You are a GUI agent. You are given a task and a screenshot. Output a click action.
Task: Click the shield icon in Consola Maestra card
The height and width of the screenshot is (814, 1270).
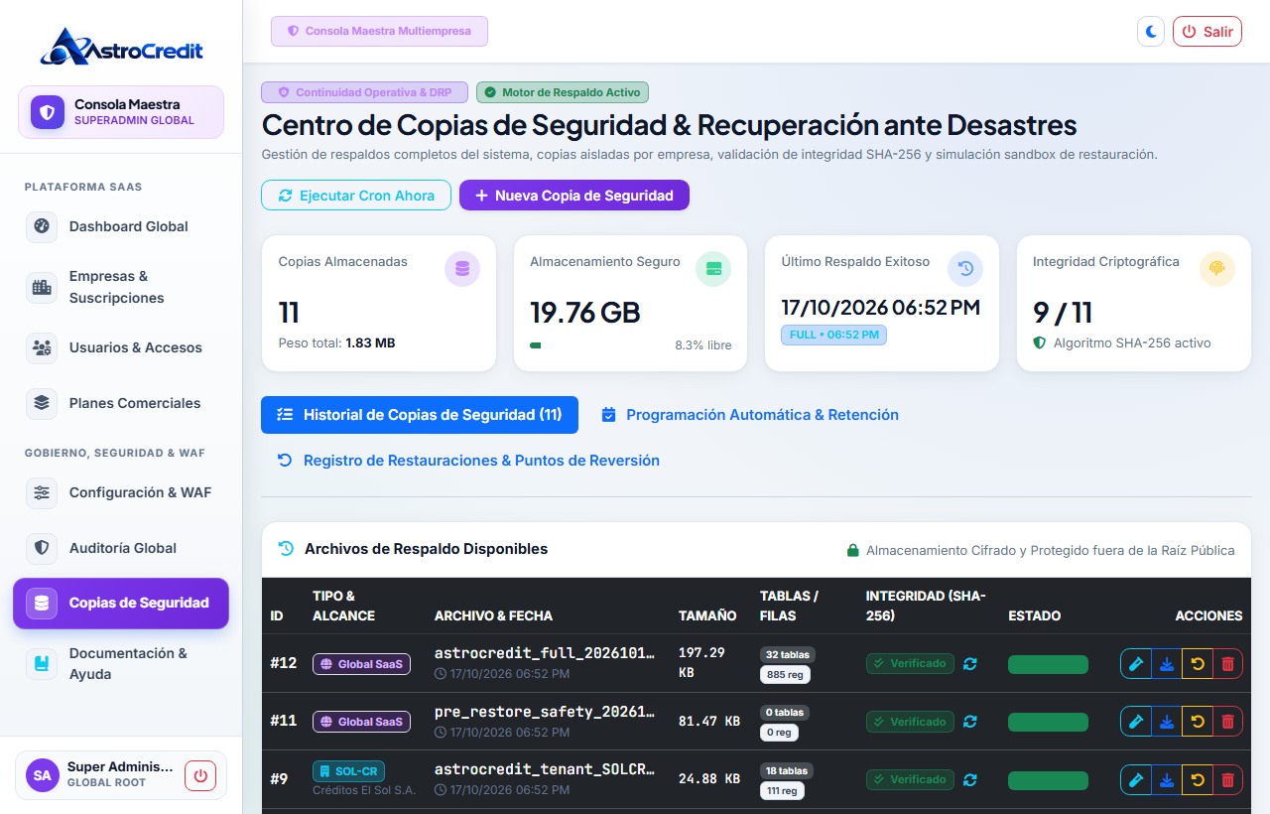(x=47, y=111)
